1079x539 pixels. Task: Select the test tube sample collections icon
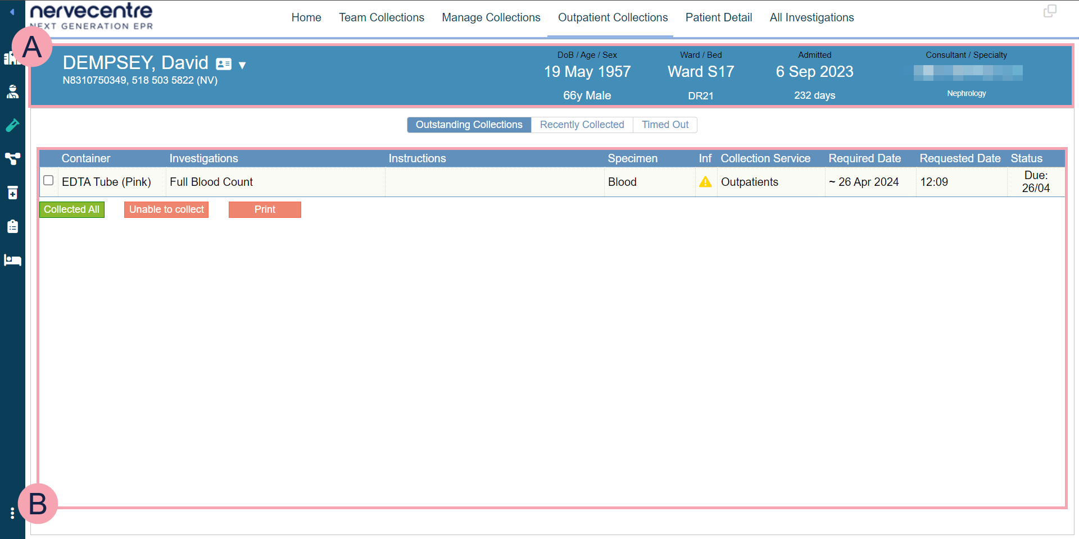point(12,125)
